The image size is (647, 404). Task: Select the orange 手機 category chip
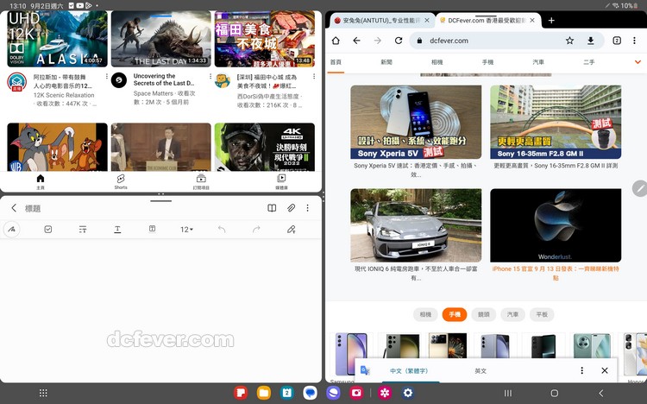(455, 314)
